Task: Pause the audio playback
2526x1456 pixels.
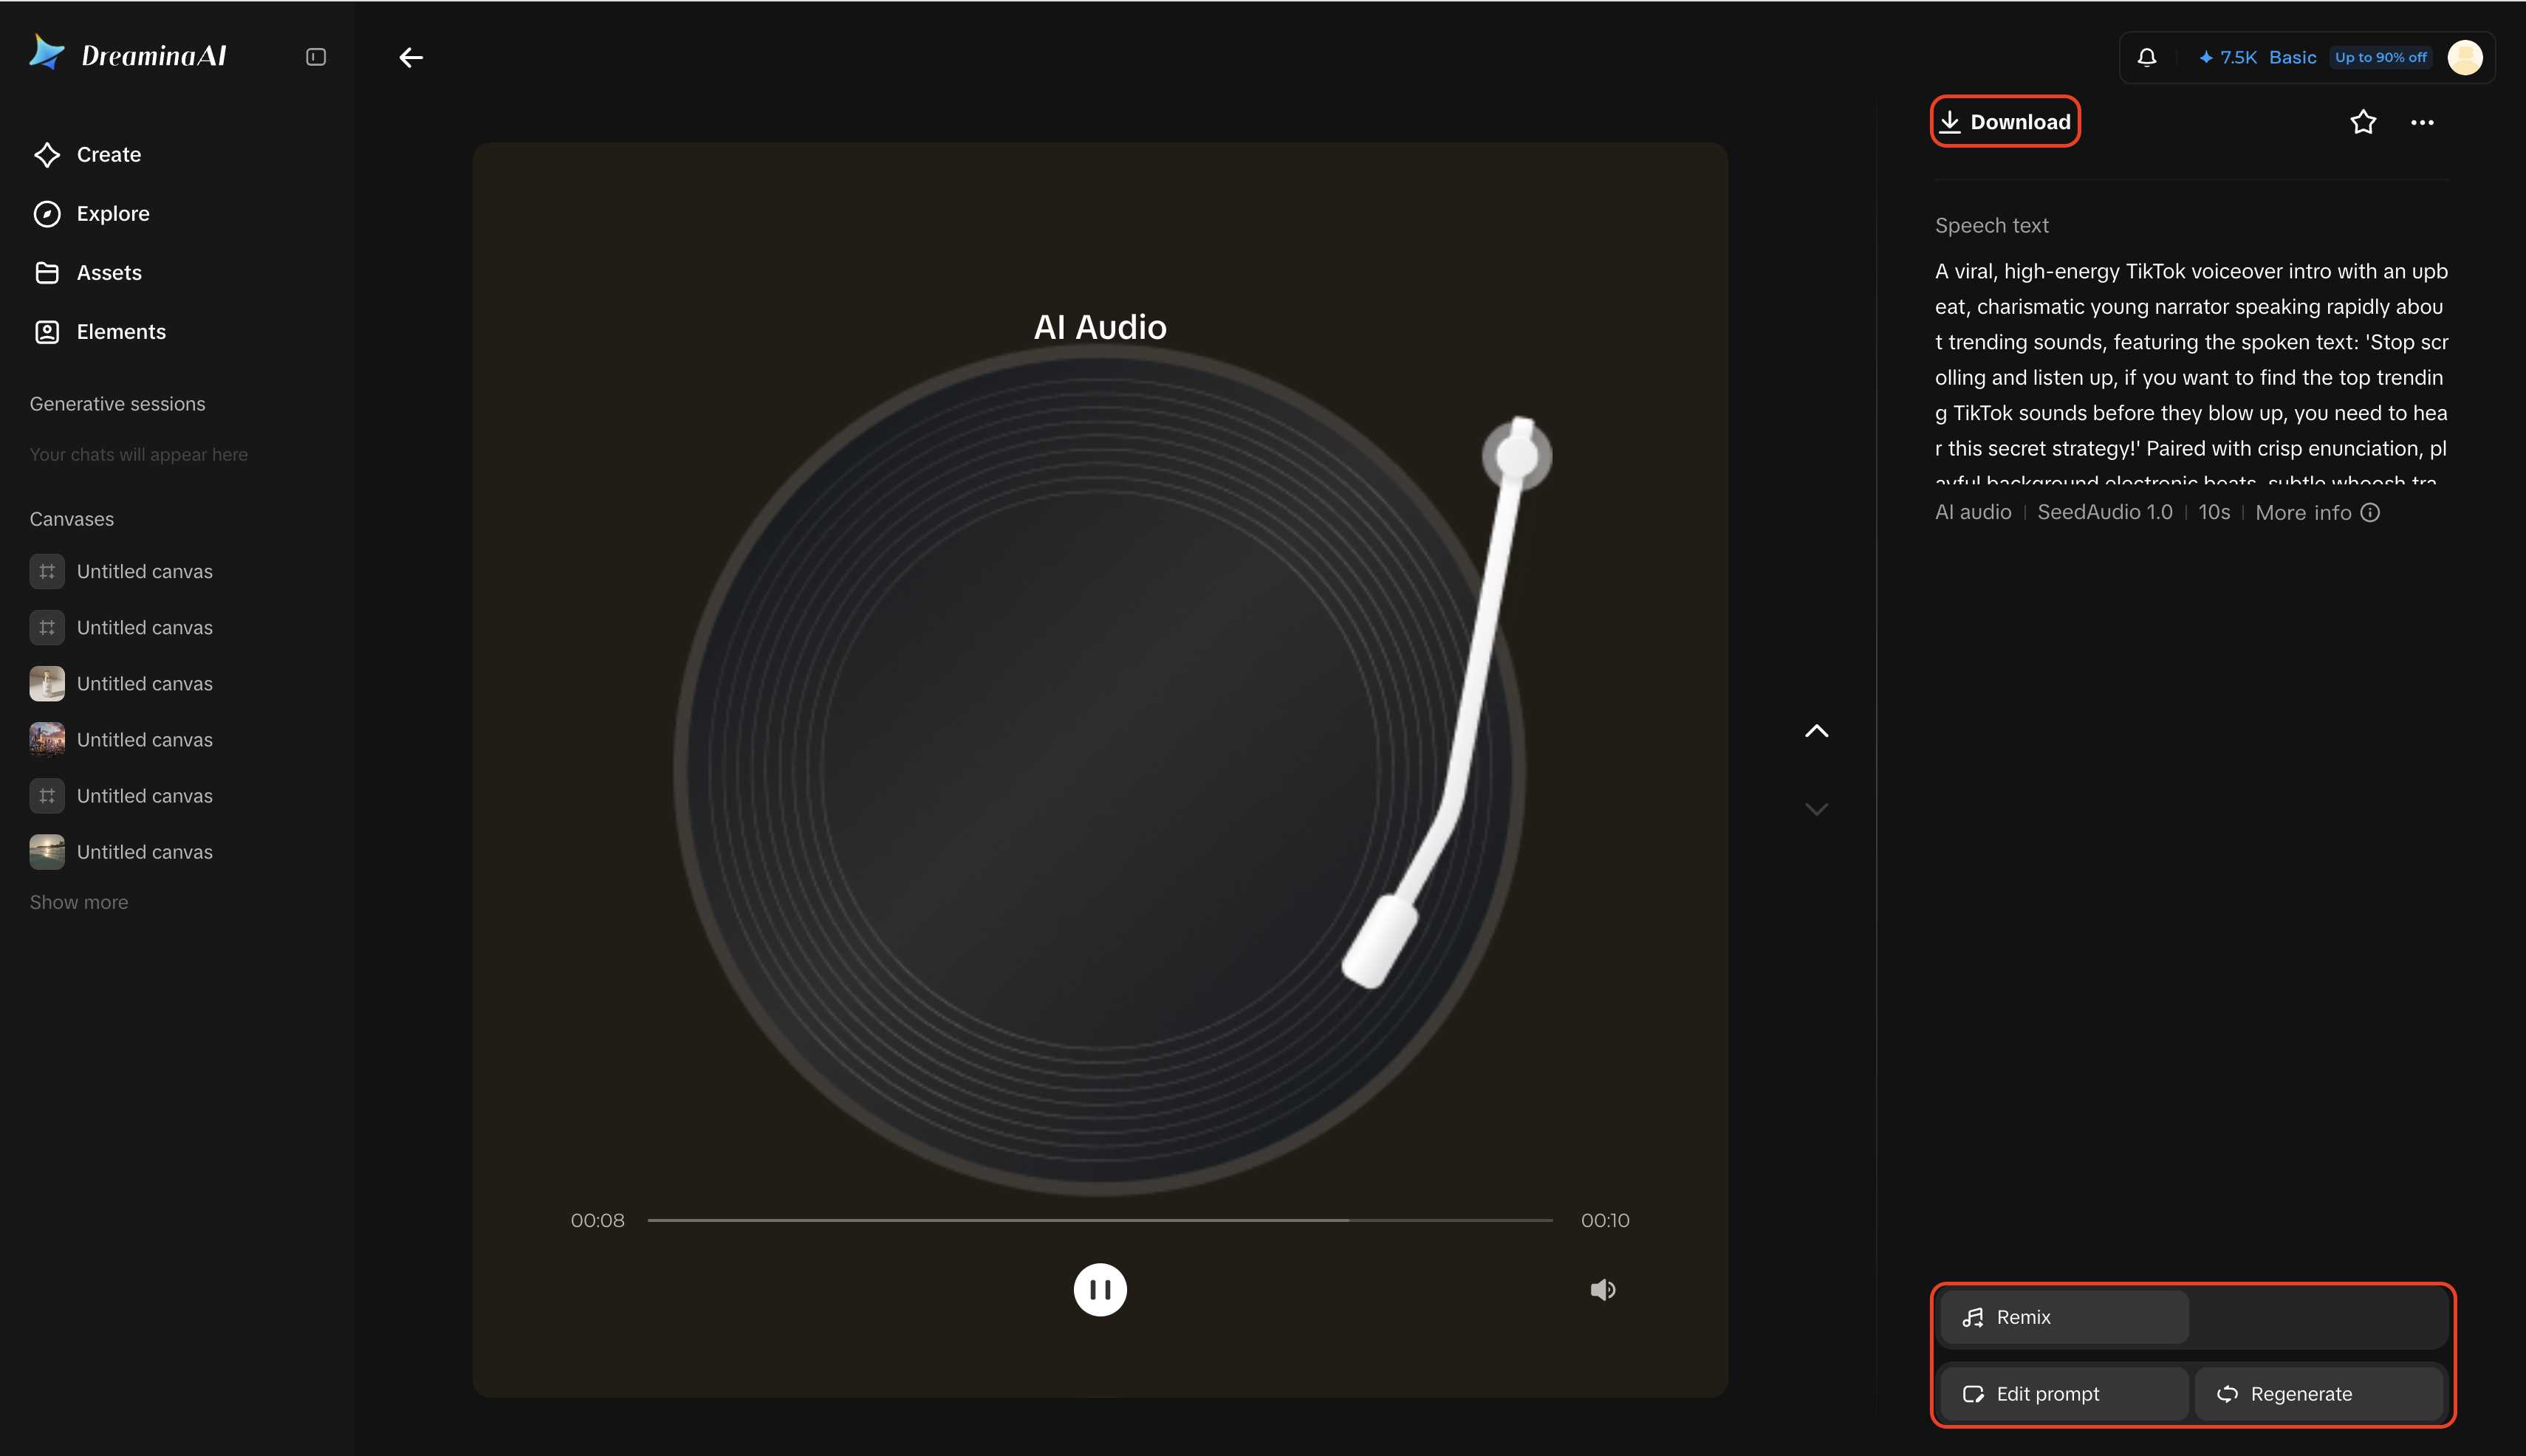Action: click(1101, 1290)
